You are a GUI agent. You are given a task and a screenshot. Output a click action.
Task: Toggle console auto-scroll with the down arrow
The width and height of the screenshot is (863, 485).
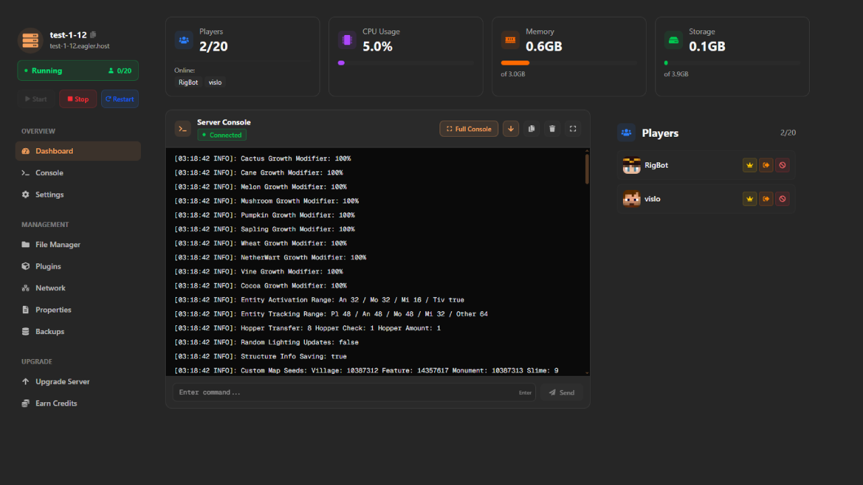click(510, 128)
